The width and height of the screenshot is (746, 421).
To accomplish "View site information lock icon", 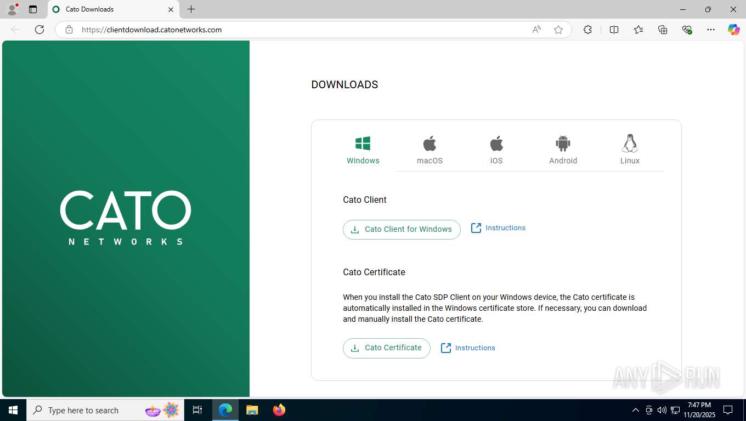I will (69, 30).
